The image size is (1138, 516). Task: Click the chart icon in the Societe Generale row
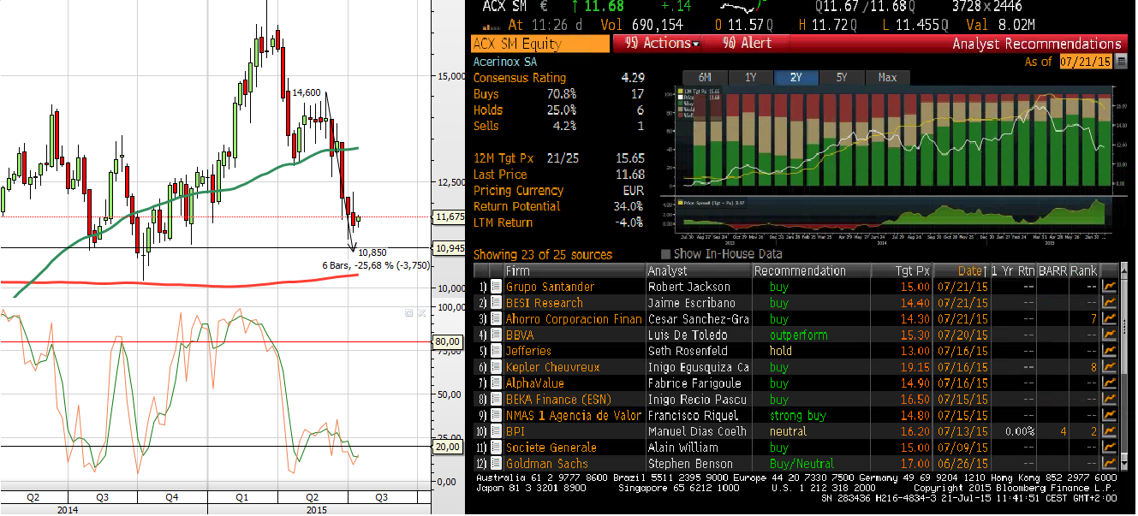[x=1109, y=448]
